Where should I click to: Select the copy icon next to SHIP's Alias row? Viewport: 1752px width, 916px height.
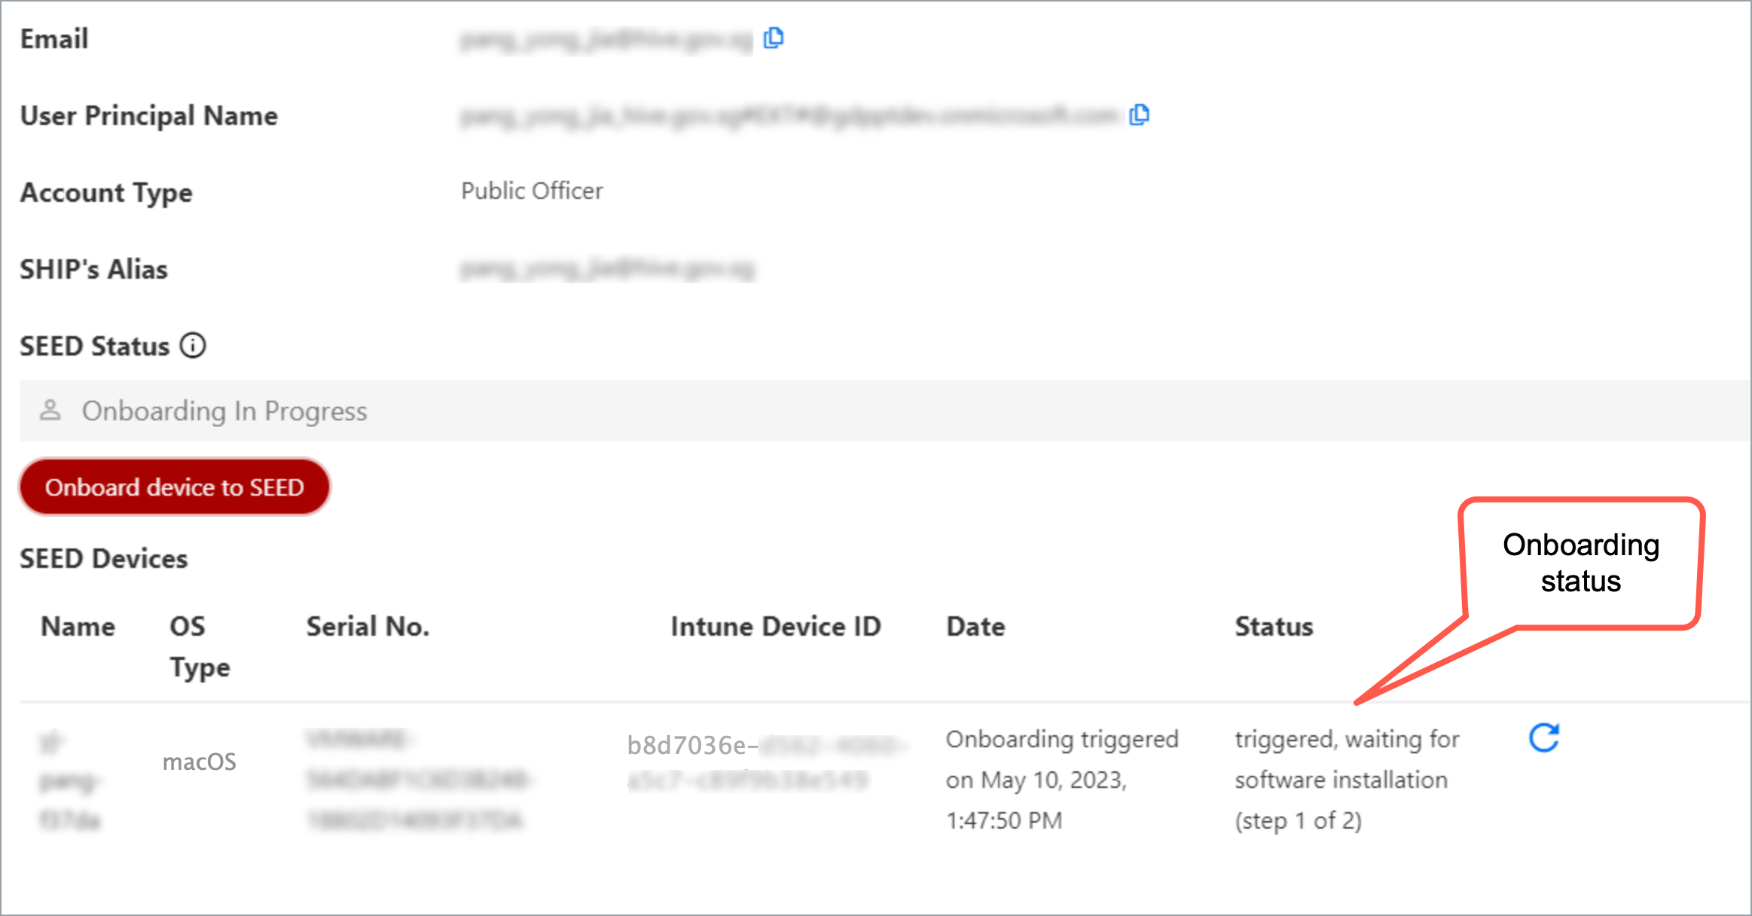pos(774,267)
